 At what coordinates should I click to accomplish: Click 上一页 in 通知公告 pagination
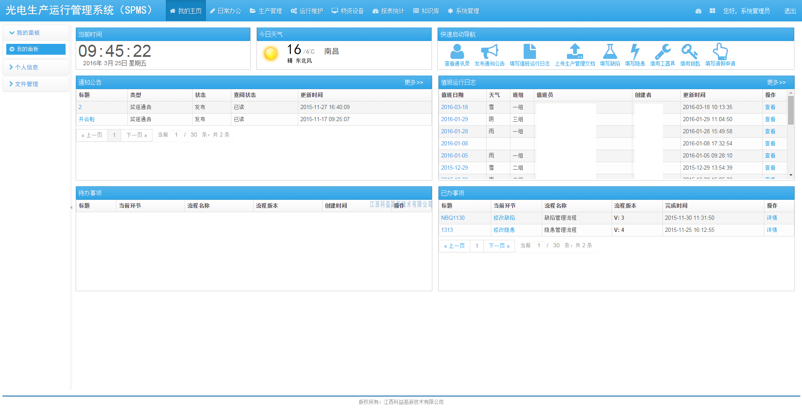[x=92, y=135]
